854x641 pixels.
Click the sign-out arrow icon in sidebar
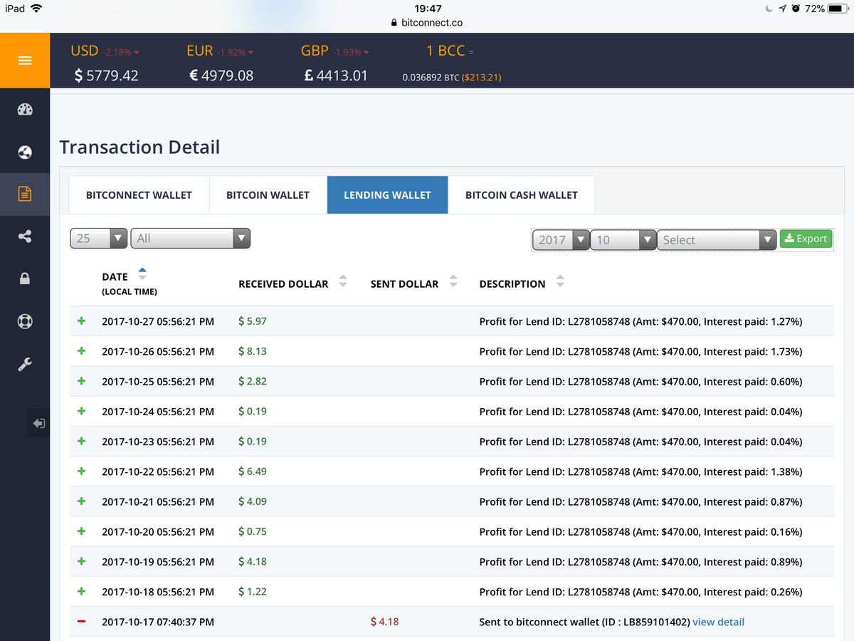tap(38, 424)
